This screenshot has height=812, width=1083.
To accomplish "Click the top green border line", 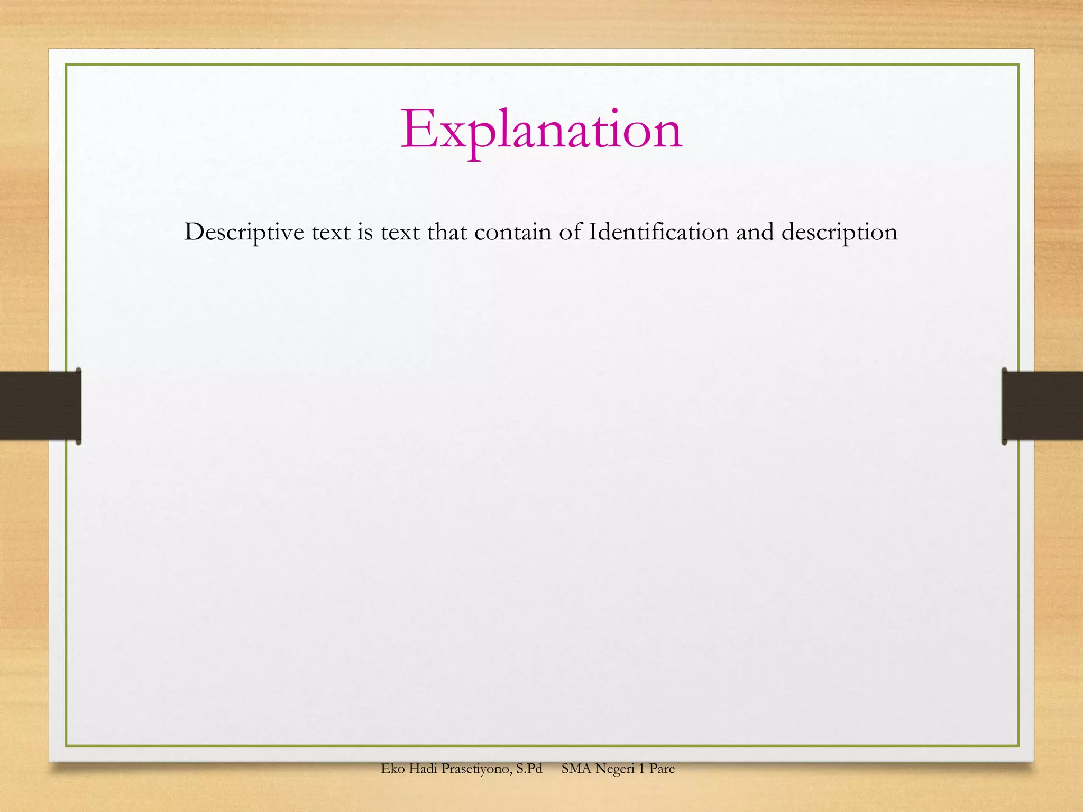I will (x=541, y=64).
